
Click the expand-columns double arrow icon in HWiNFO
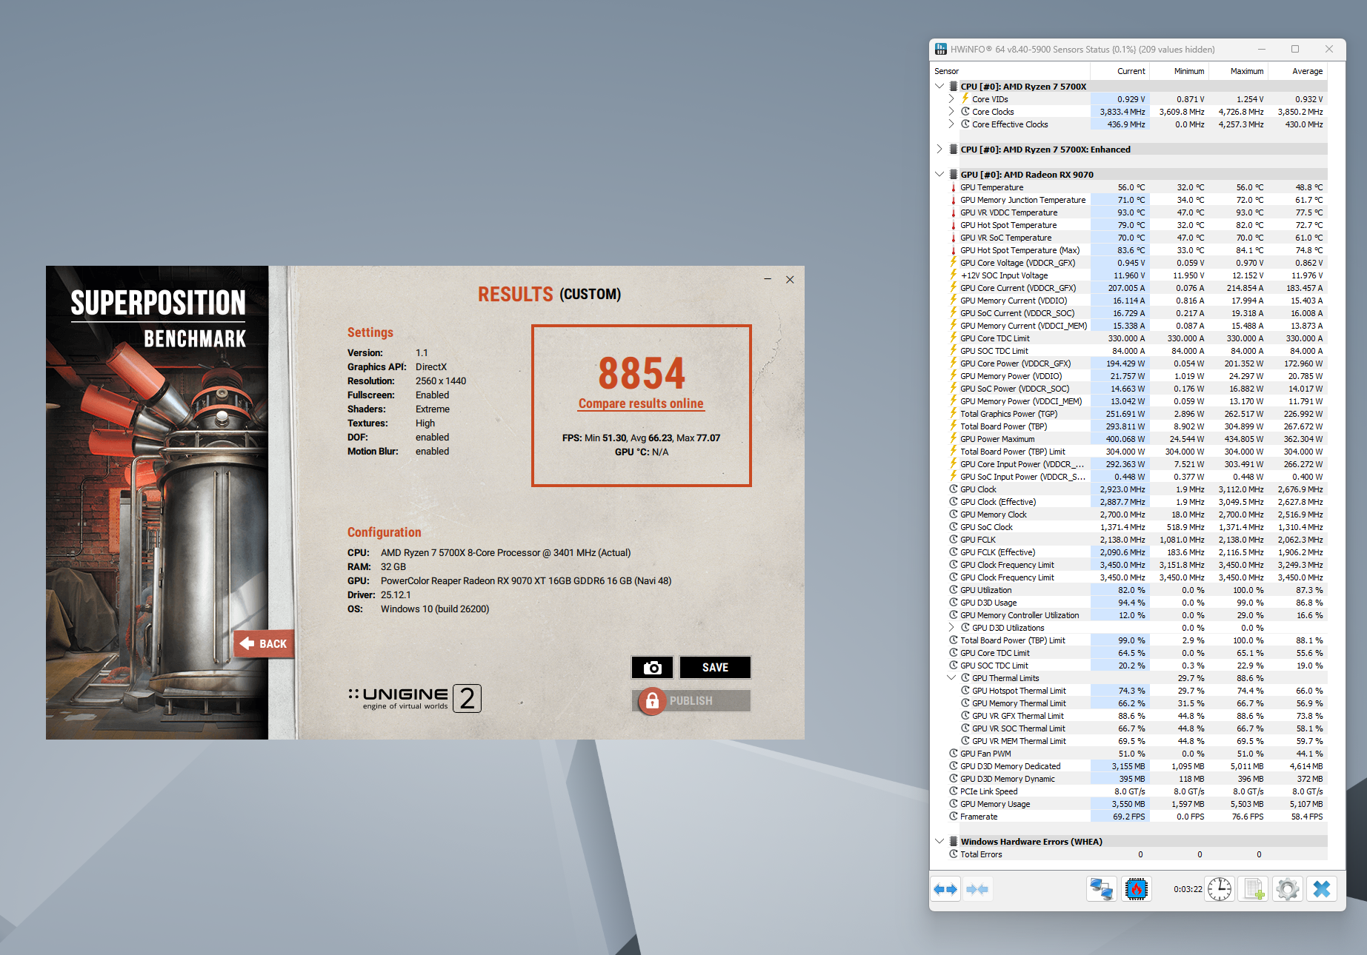coord(945,889)
